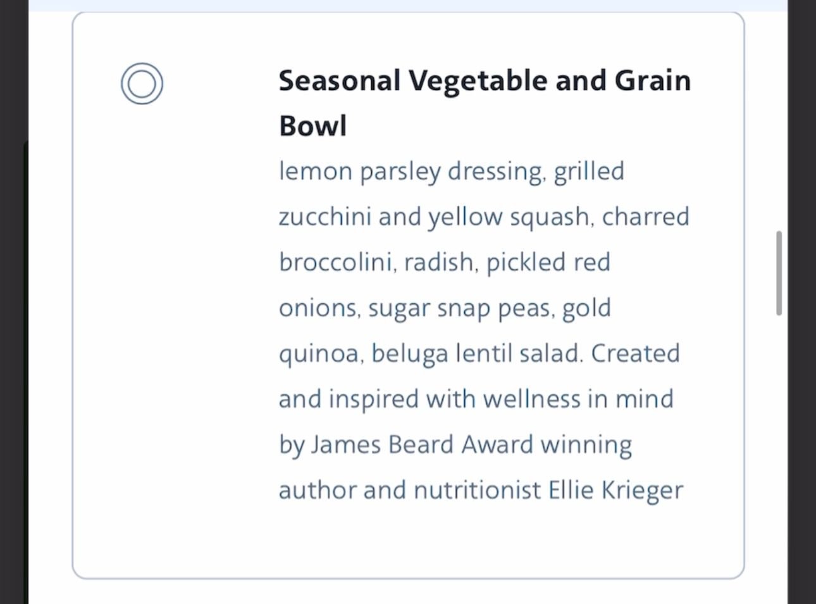Viewport: 816px width, 604px height.
Task: Tap the pickled red onions text
Action: [548, 261]
